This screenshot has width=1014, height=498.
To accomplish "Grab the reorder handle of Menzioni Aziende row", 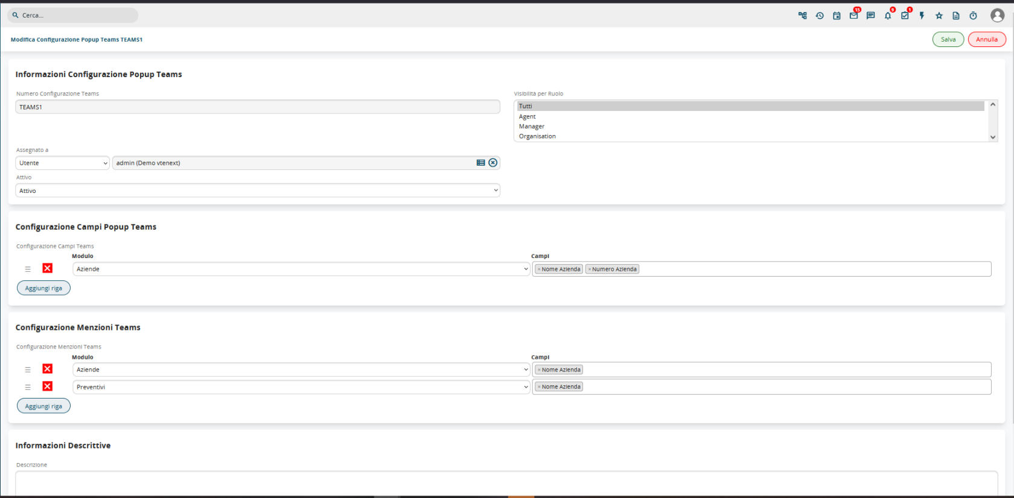I will point(28,370).
